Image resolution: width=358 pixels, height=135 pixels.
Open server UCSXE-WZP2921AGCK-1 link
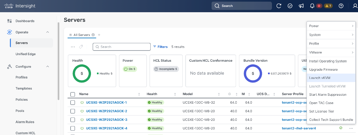106,103
